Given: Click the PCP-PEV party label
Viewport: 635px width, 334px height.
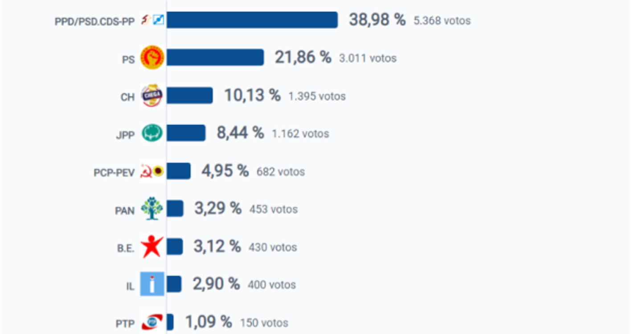Looking at the screenshot, I should pyautogui.click(x=114, y=173).
